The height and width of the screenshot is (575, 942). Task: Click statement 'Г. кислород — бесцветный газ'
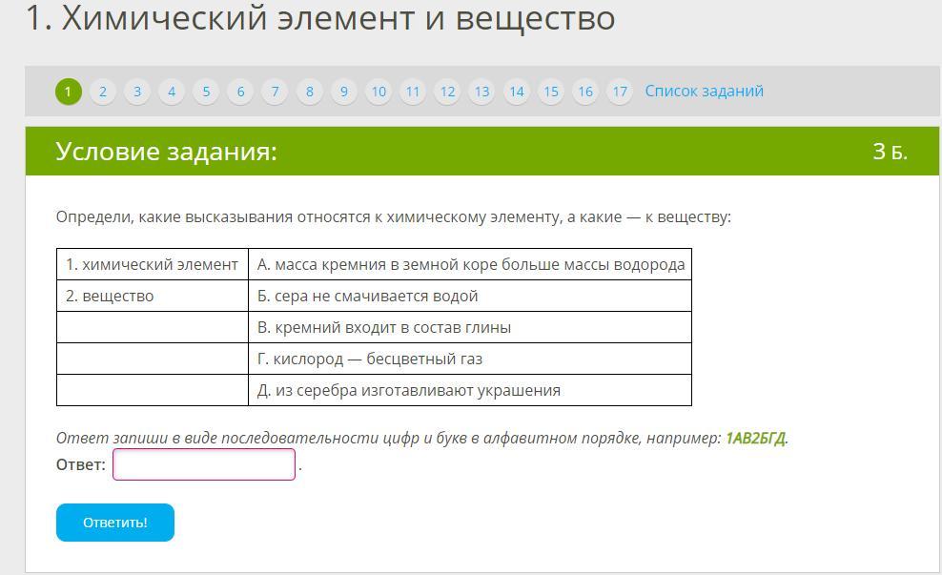470,359
